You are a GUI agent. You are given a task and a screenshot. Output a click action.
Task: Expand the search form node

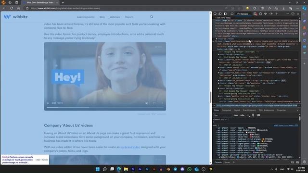218,67
